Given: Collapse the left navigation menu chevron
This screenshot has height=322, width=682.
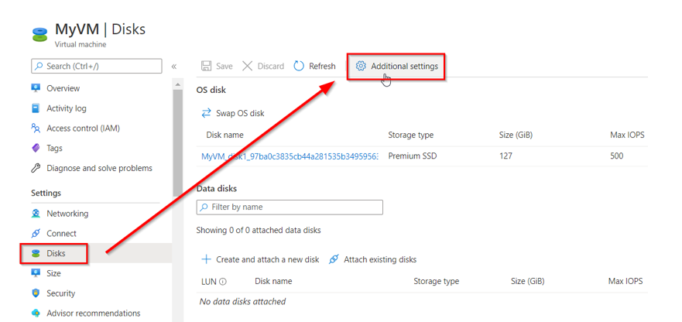Looking at the screenshot, I should pos(174,67).
